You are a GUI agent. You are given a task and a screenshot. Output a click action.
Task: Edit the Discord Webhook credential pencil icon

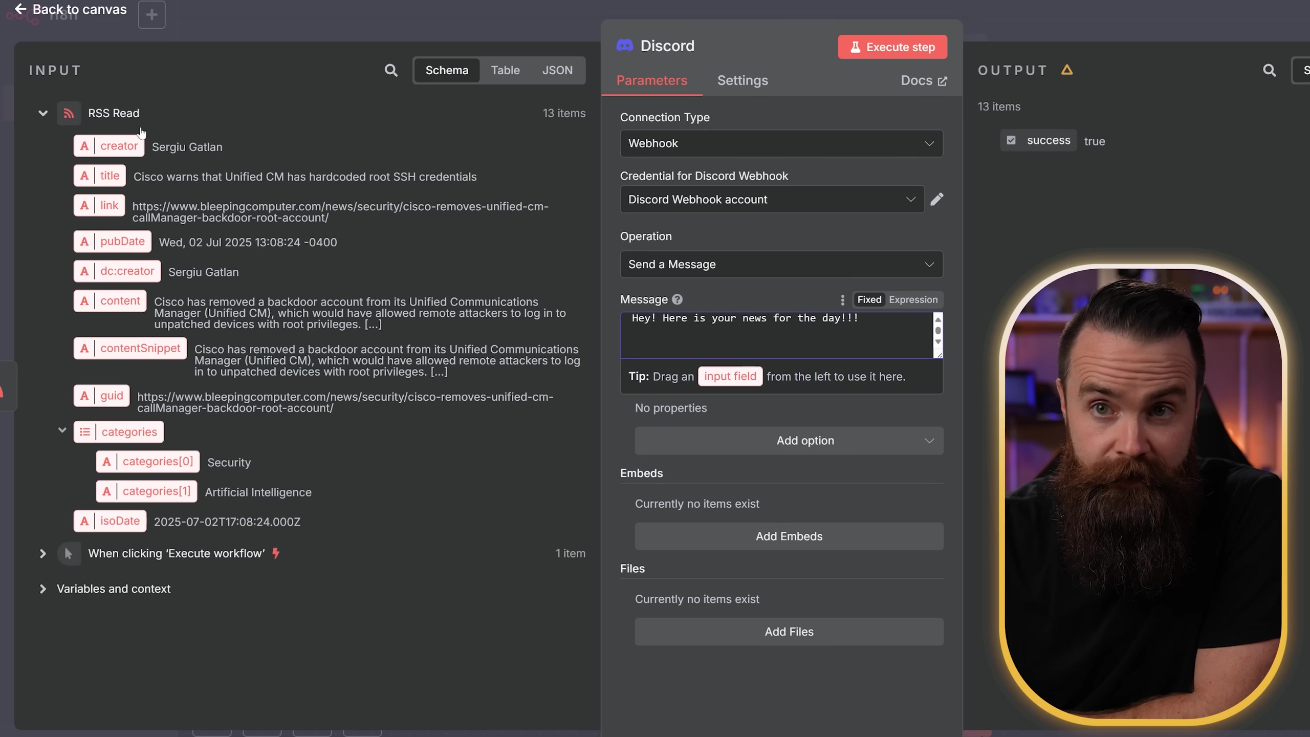[x=936, y=199]
